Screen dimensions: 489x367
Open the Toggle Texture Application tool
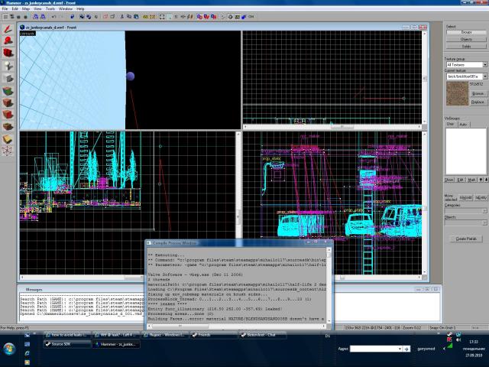click(8, 90)
